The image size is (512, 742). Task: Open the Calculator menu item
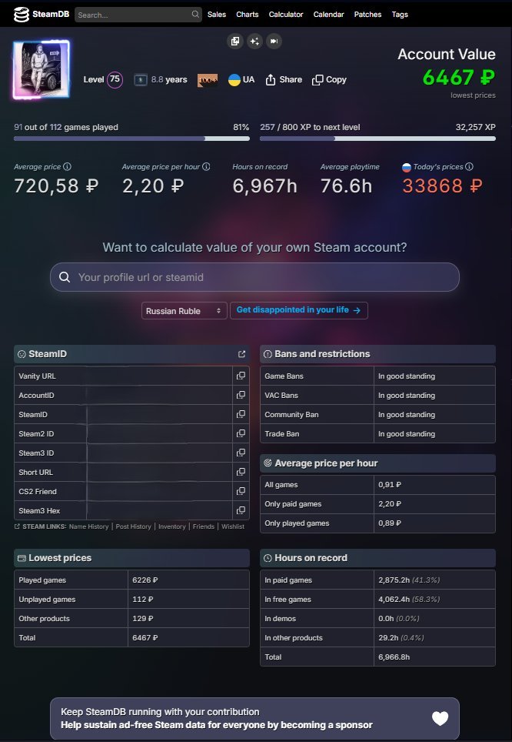[x=286, y=15]
